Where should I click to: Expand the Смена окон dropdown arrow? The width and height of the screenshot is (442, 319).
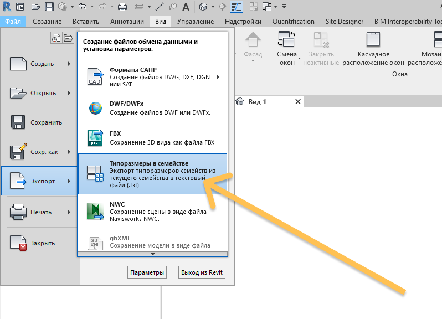pos(299,58)
